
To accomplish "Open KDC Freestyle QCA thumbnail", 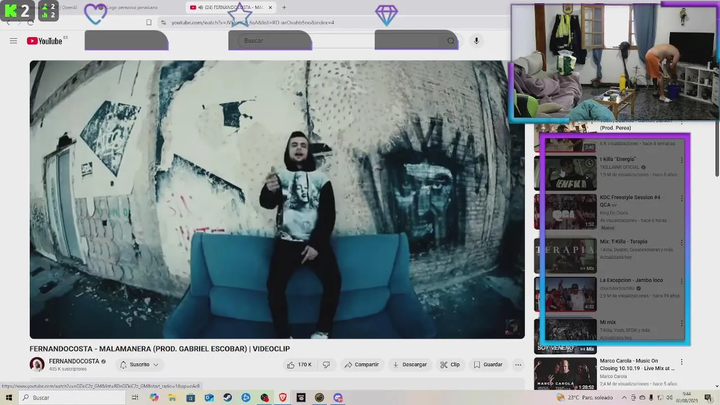I will [565, 211].
